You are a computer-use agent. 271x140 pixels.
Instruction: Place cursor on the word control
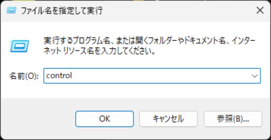[59, 76]
